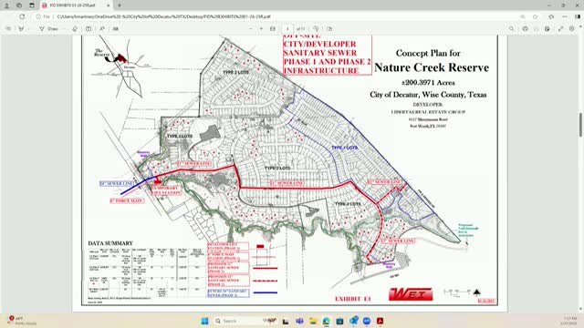This screenshot has width=584, height=328.
Task: Expand the Draw tool options dropdown
Action: [64, 28]
